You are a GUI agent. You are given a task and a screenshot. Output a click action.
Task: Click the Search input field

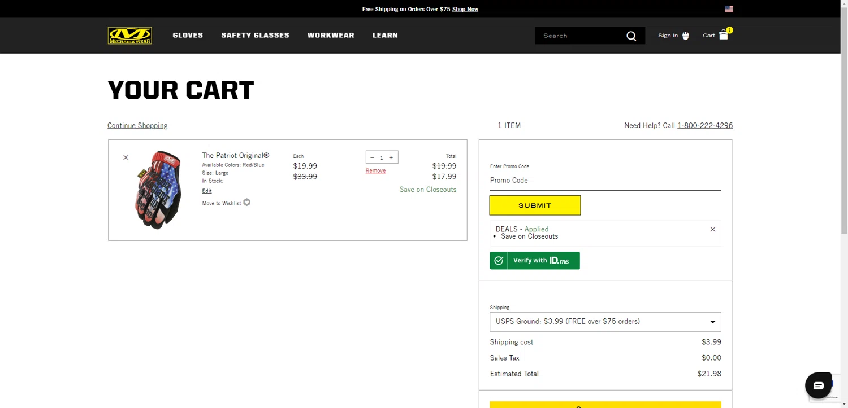coord(579,36)
